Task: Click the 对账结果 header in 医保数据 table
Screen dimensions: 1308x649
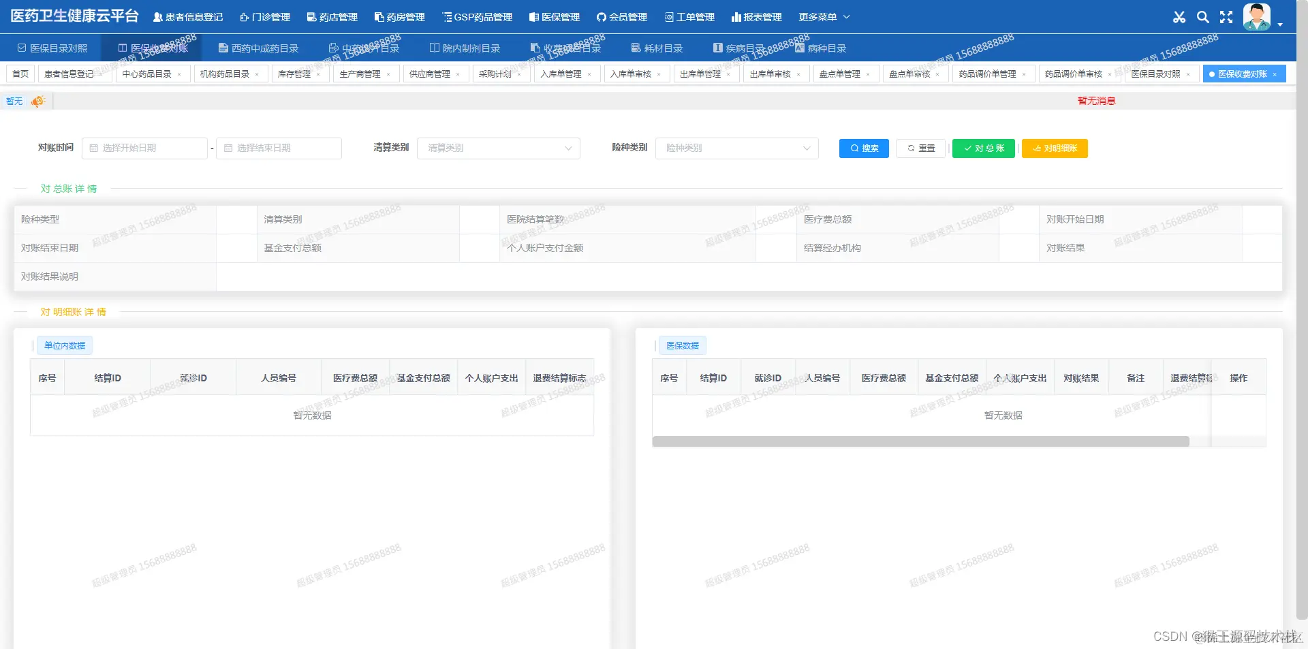Action: (x=1081, y=378)
